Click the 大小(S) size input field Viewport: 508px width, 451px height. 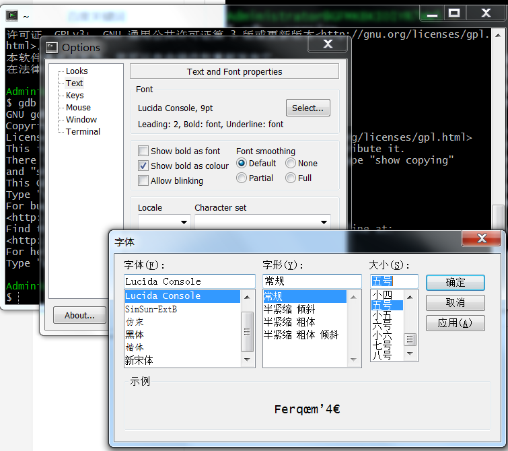point(394,281)
